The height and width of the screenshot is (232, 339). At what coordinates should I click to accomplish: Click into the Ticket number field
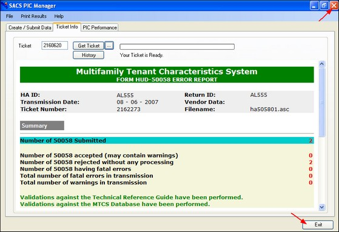[55, 45]
